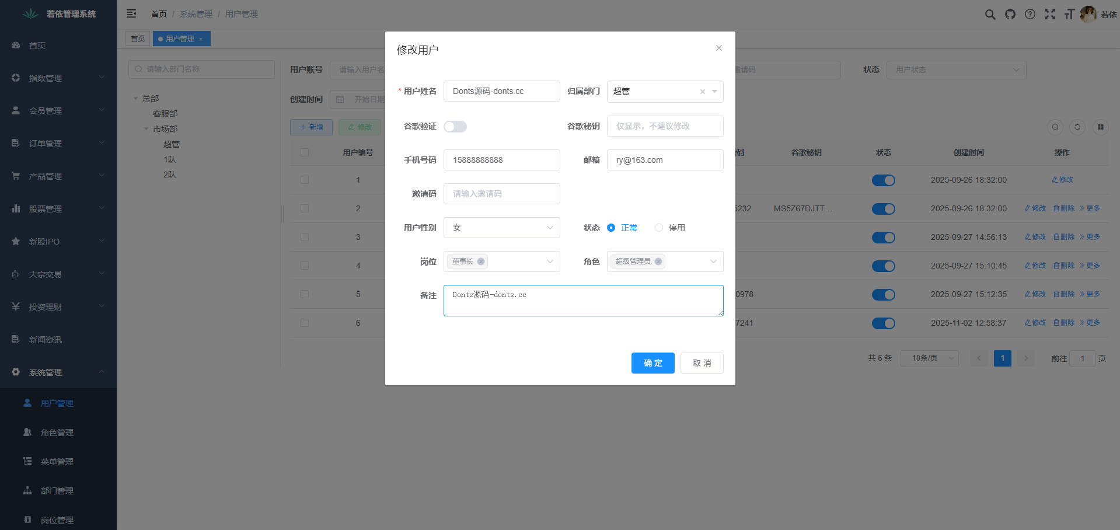The image size is (1120, 530).
Task: Toggle fullscreen mode icon
Action: click(1050, 15)
